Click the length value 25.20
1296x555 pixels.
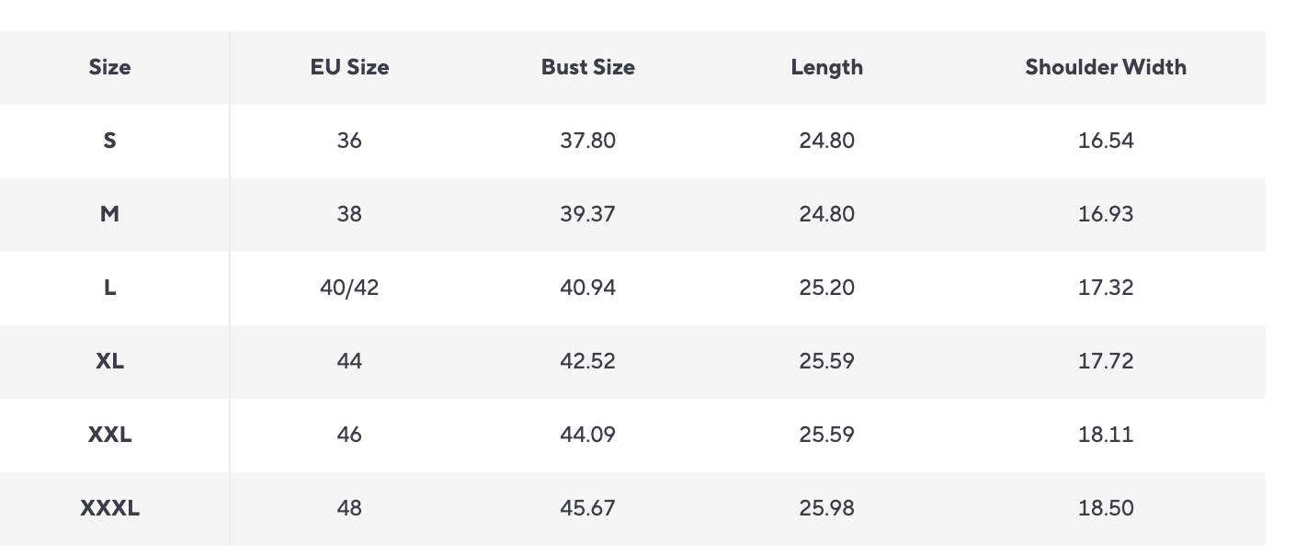click(826, 288)
